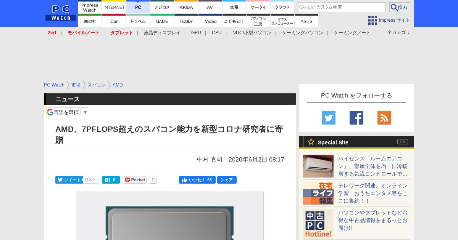The image size is (458, 240).
Task: Switch to the Video tab
Action: click(210, 21)
